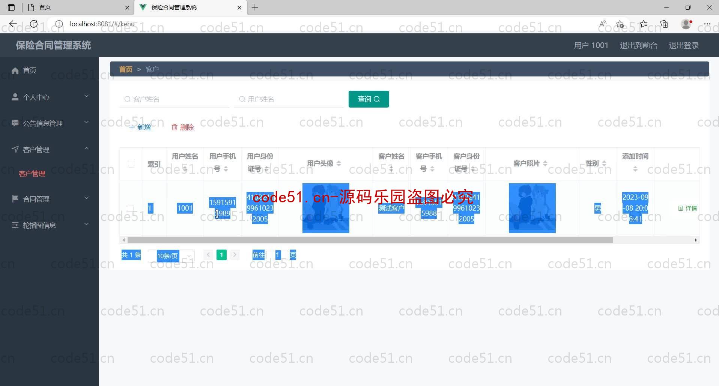Viewport: 719px width, 386px height.
Task: Tick the checkbox for row 1
Action: [130, 208]
